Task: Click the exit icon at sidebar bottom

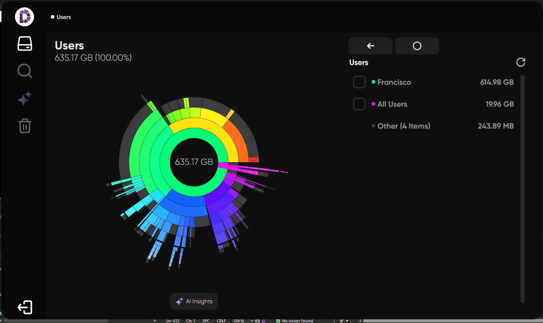Action: [25, 307]
